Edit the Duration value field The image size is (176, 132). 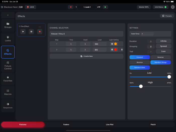click(x=151, y=41)
